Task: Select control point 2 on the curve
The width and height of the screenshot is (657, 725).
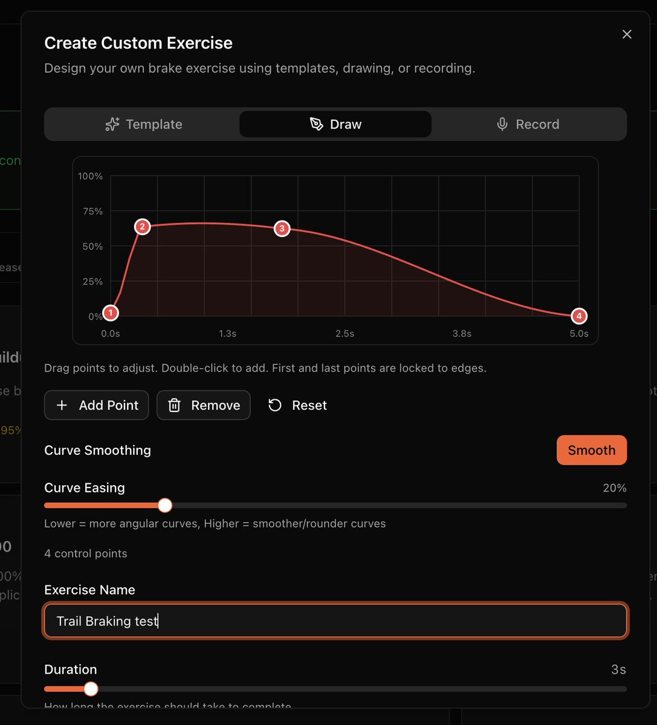Action: pyautogui.click(x=142, y=227)
